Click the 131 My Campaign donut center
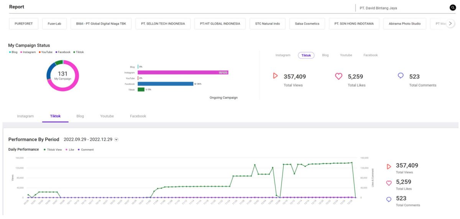 click(62, 75)
